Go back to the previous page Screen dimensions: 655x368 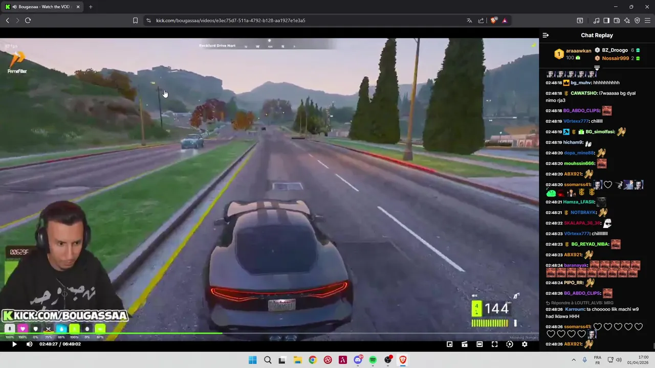tap(7, 20)
